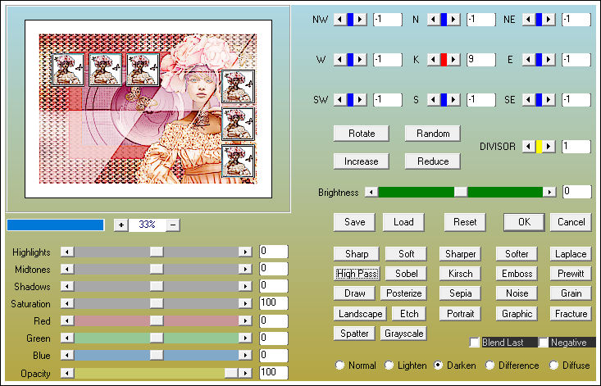
Task: Decrease the K center value arrow
Action: tap(434, 59)
